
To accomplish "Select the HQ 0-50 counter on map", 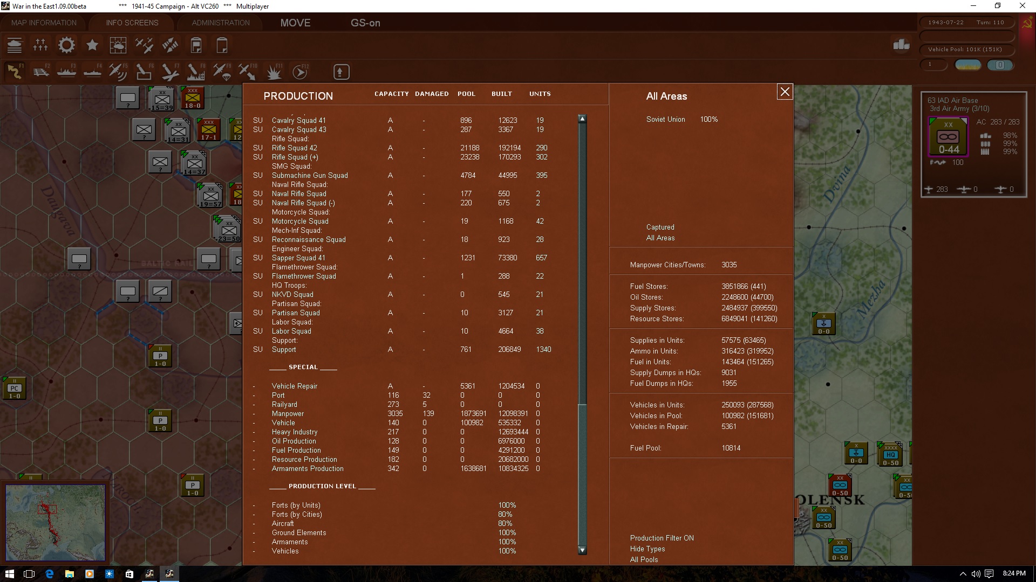I will [x=890, y=455].
